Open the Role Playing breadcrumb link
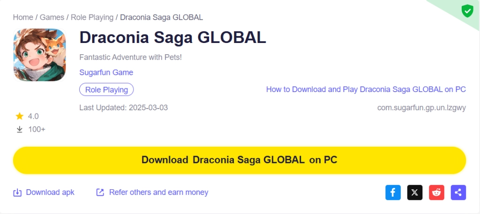The image size is (480, 214). pos(92,17)
